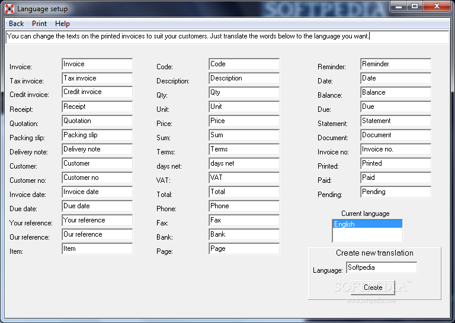This screenshot has height=323, width=455.
Task: Open the Help menu
Action: pyautogui.click(x=62, y=24)
